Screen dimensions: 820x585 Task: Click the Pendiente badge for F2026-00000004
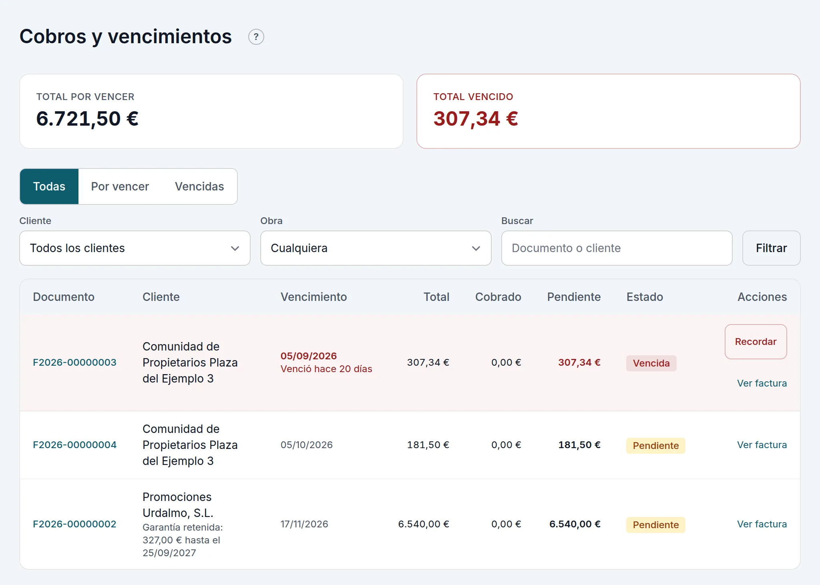655,446
